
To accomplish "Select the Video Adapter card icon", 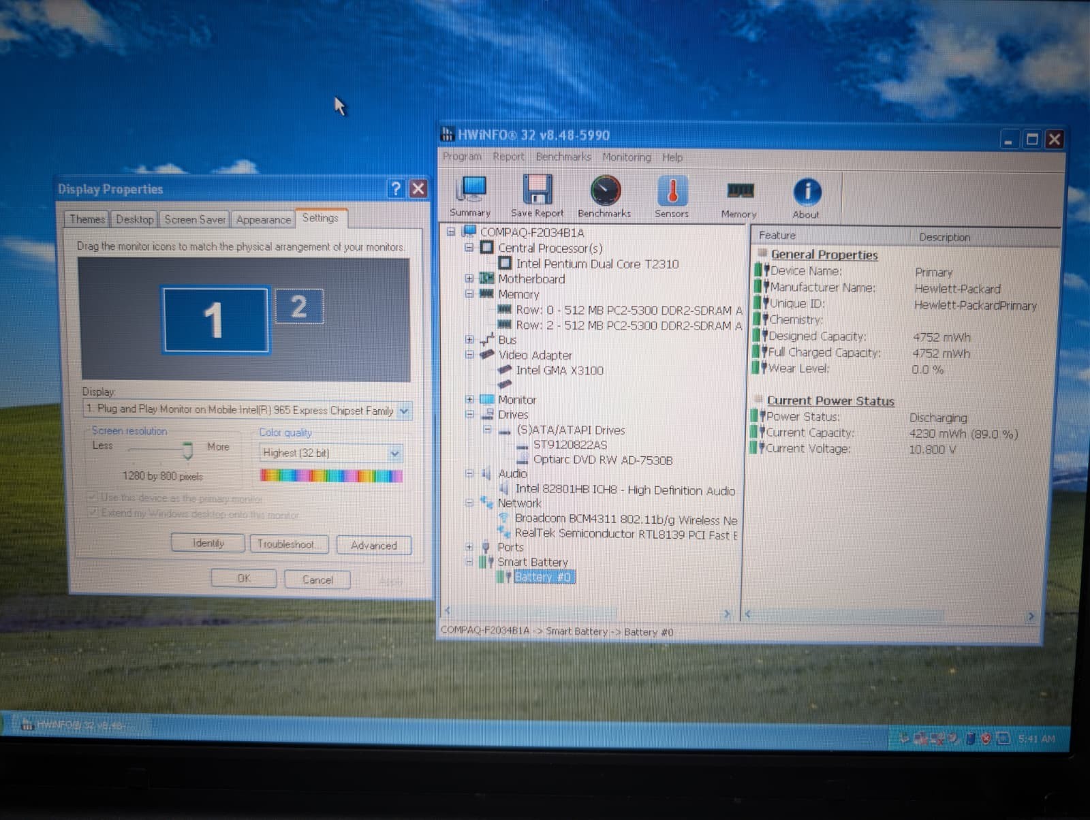I will point(486,354).
